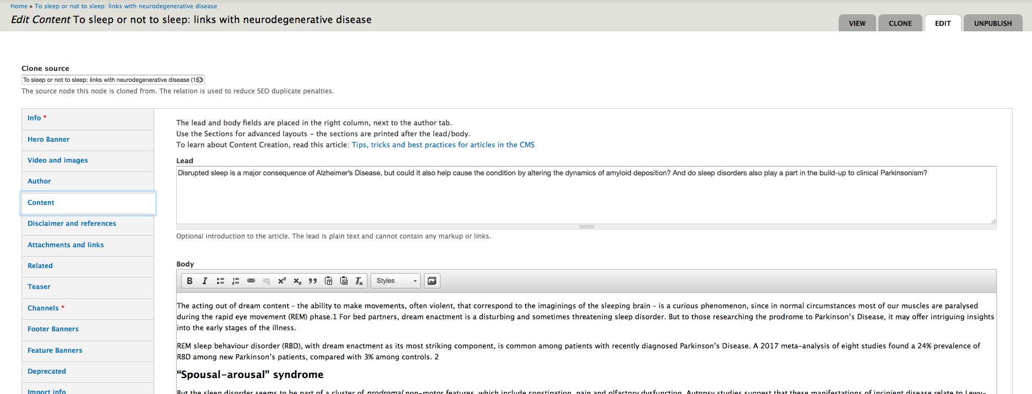The width and height of the screenshot is (1032, 394).
Task: Click Paste from Word icon
Action: 344,281
